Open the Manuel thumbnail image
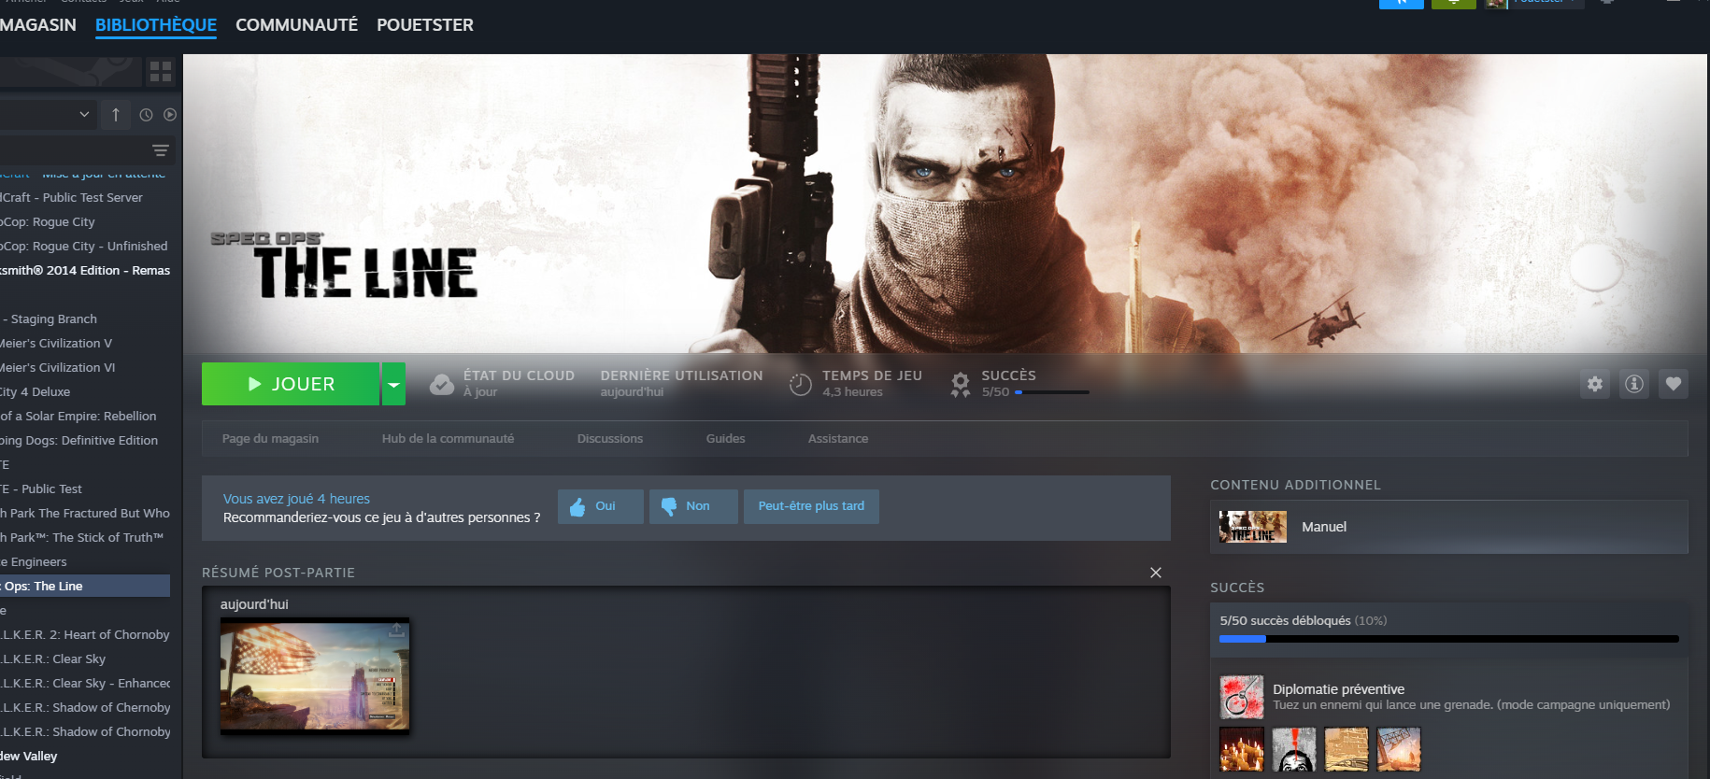 1253,527
